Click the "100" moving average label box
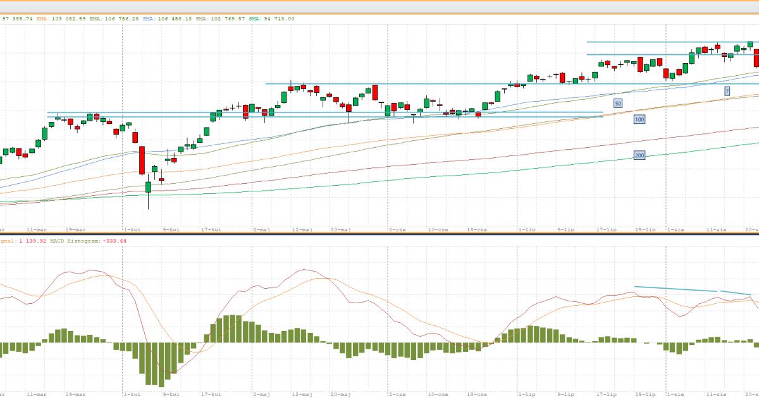The height and width of the screenshot is (398, 759). [x=639, y=119]
